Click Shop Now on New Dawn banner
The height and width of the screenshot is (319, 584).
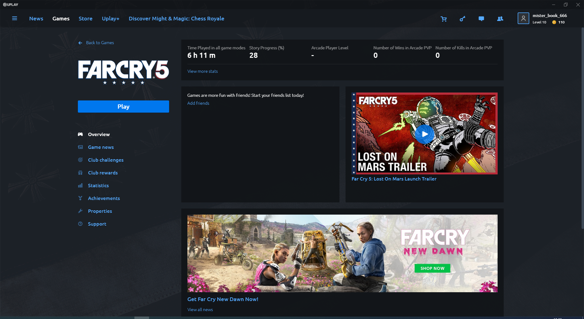point(432,268)
